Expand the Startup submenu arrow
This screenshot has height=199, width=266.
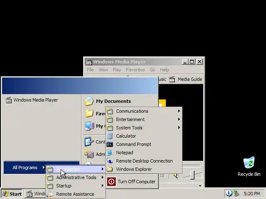(103, 186)
